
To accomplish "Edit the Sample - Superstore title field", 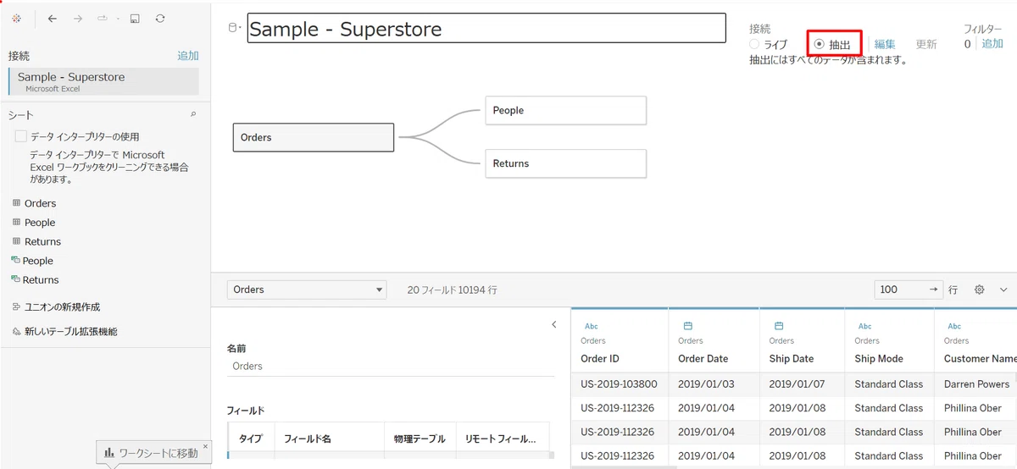I will pyautogui.click(x=486, y=28).
